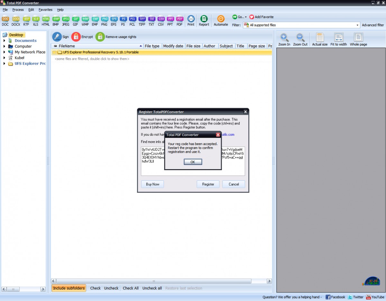Open the Process menu
The height and width of the screenshot is (301, 386).
(x=18, y=10)
